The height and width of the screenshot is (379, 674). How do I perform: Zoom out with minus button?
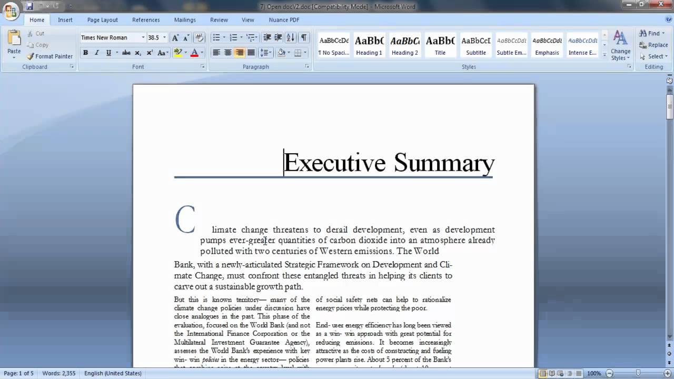pos(608,373)
